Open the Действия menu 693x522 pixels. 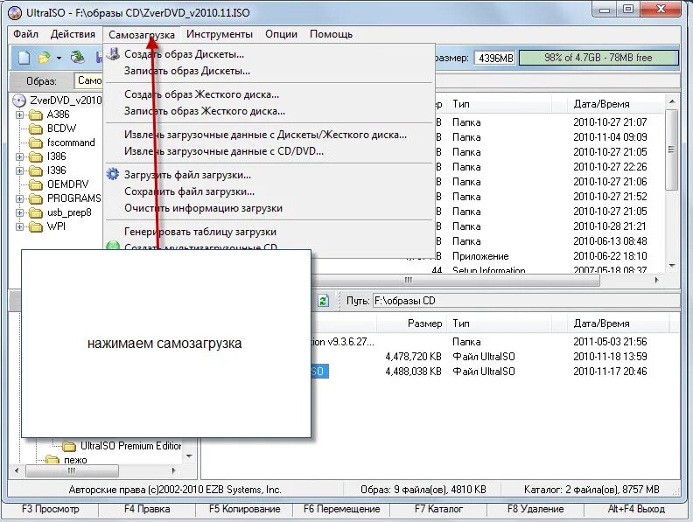[73, 34]
